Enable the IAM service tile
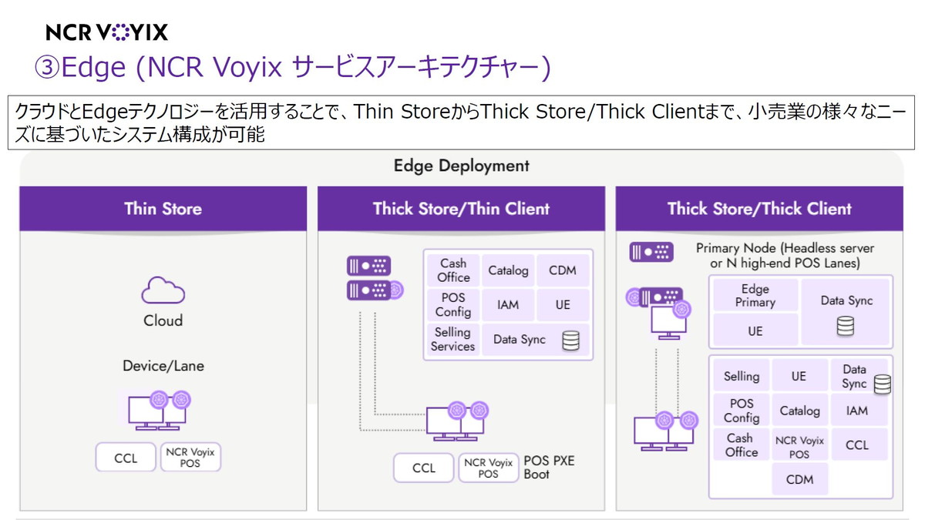925x520 pixels. tap(507, 305)
